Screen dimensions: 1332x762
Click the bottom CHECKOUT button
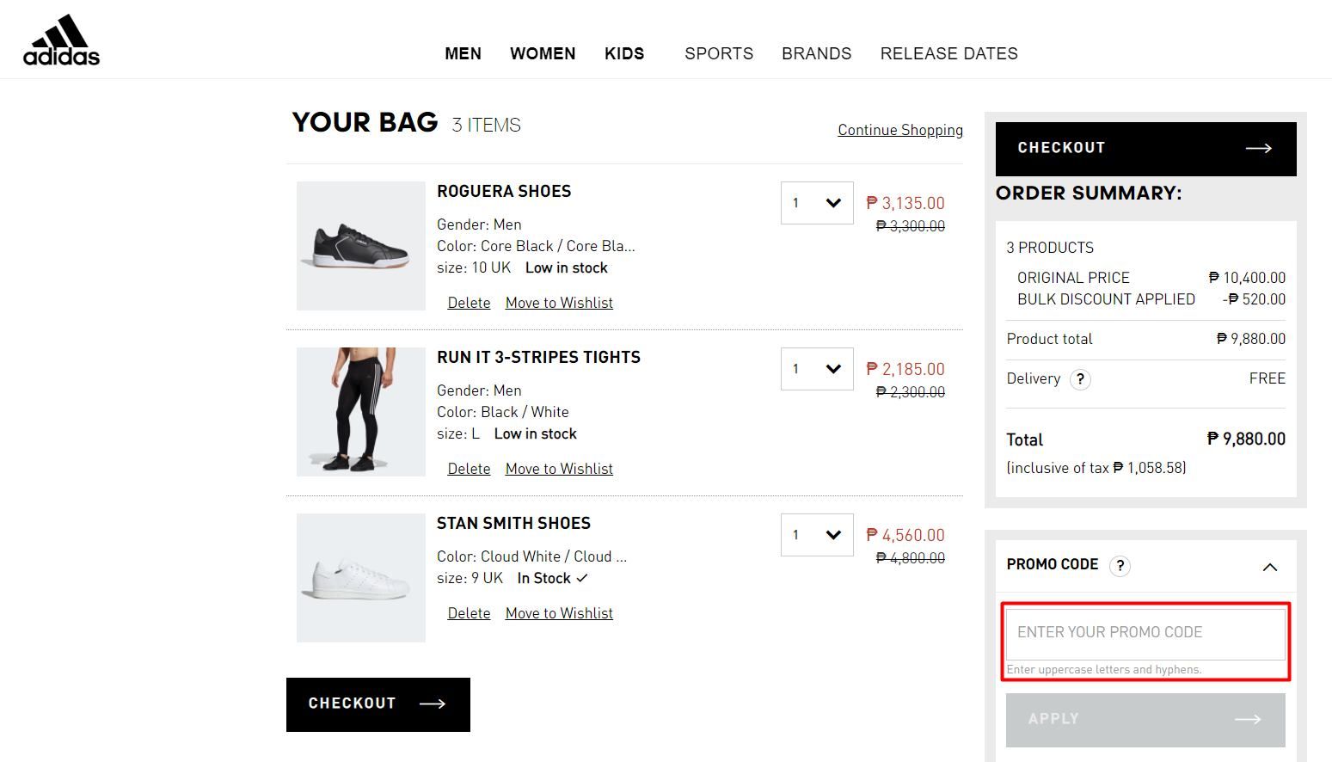(378, 704)
